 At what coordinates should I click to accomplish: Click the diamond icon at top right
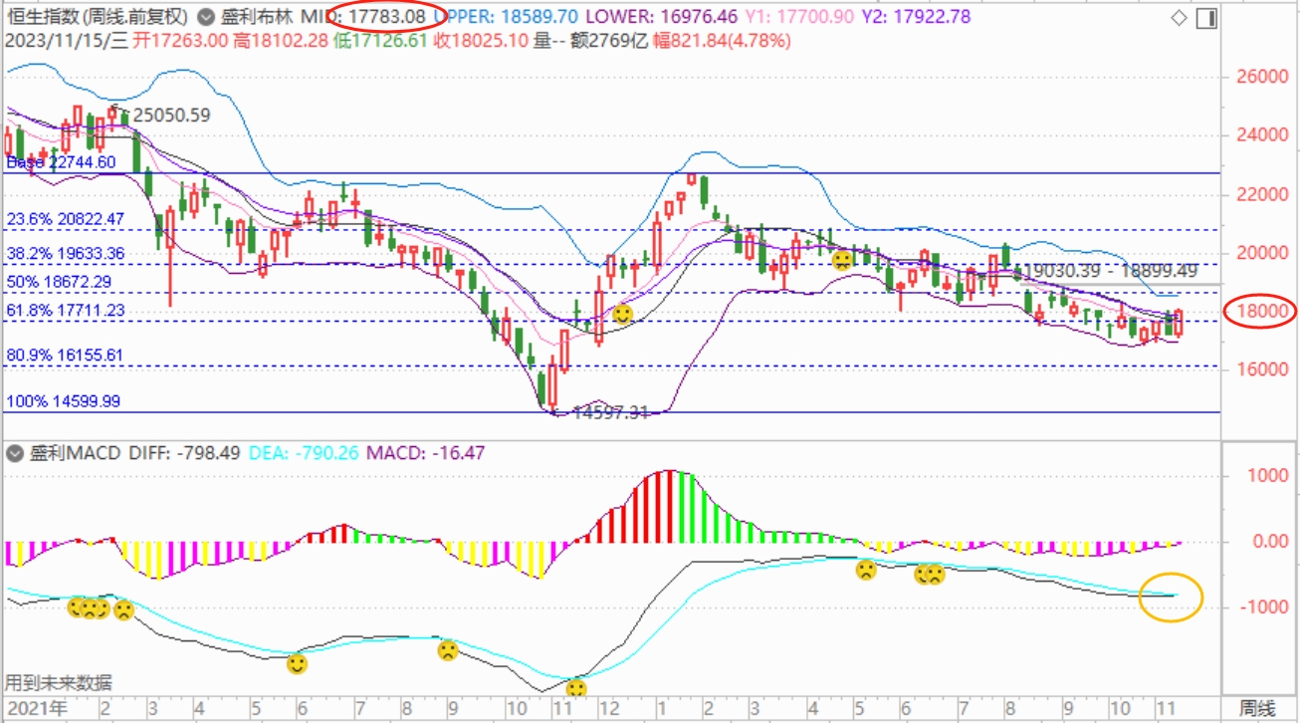click(1179, 17)
